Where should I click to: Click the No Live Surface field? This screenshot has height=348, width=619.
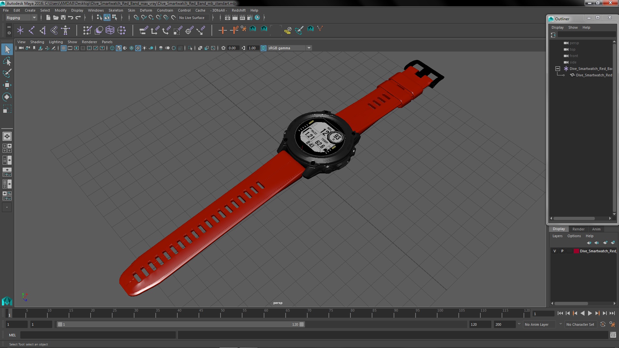pyautogui.click(x=193, y=18)
